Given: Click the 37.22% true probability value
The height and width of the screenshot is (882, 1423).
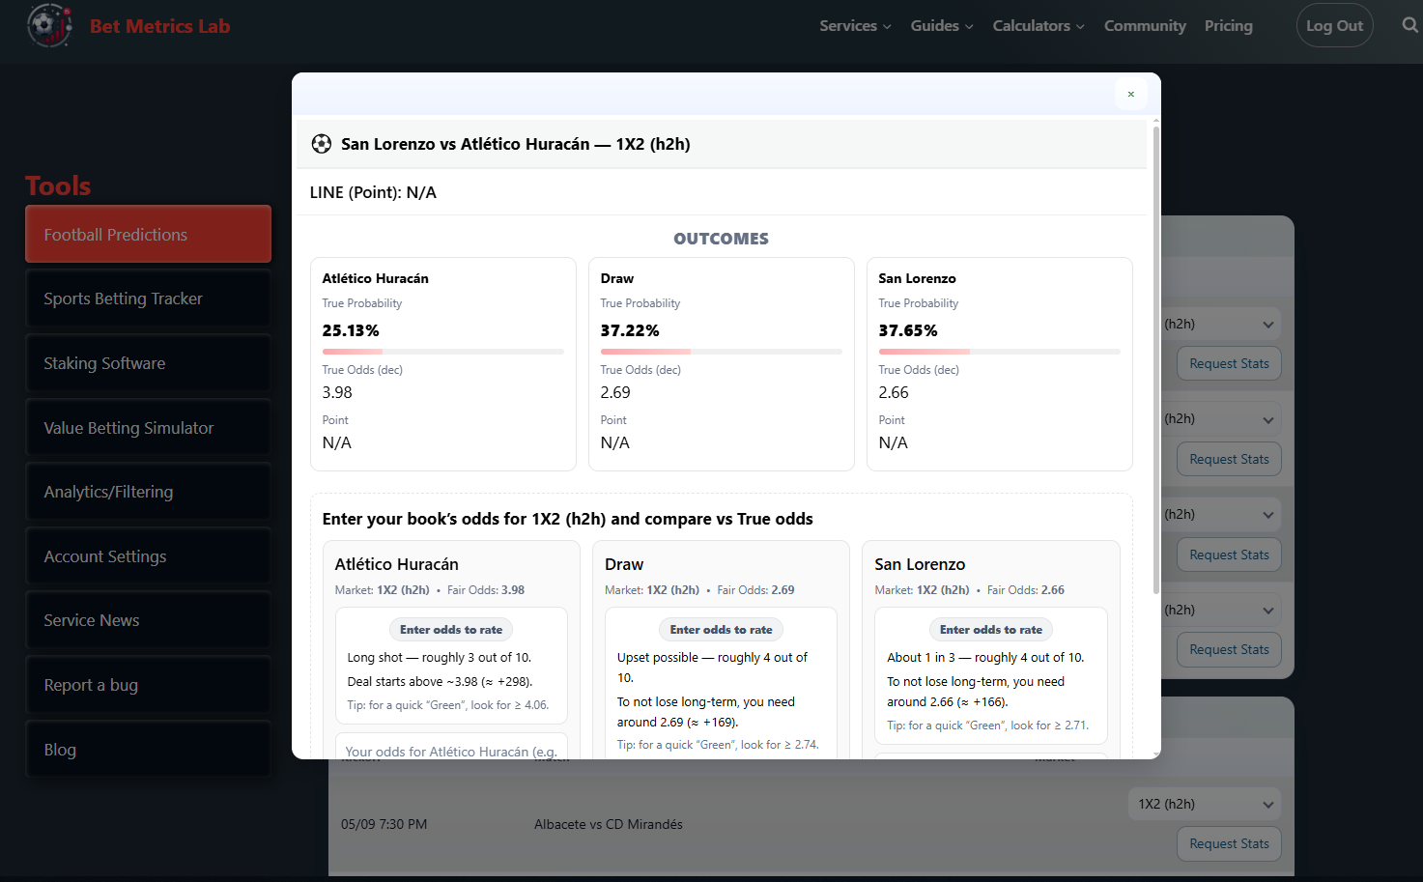Looking at the screenshot, I should 630,330.
